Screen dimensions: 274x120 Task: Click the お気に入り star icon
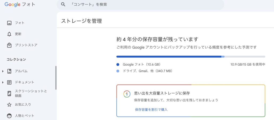(9, 105)
